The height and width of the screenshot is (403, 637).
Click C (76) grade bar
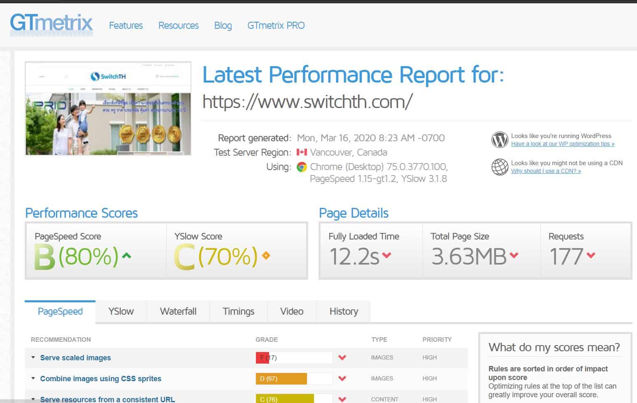click(x=294, y=398)
